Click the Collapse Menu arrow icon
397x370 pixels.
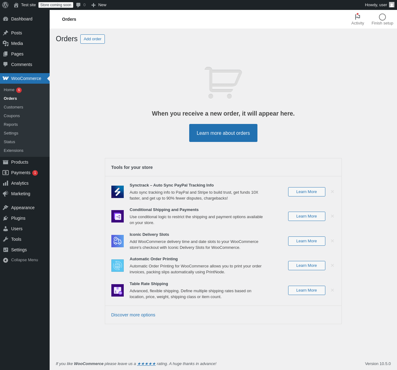click(6, 260)
